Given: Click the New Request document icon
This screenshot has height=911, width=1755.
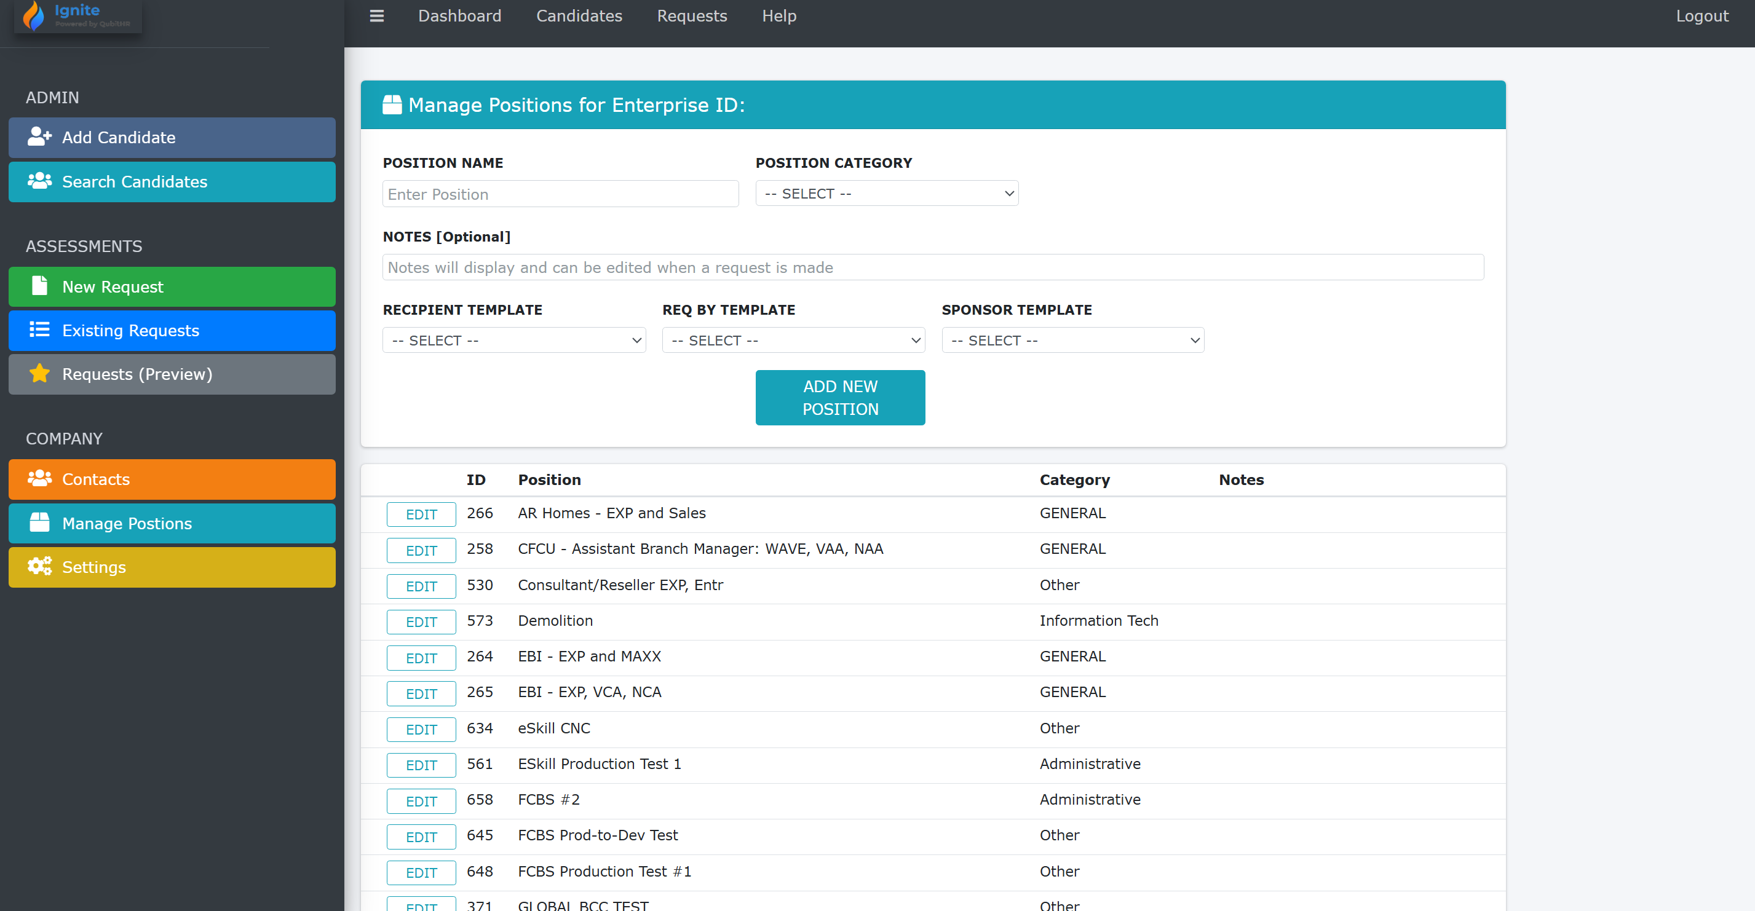Looking at the screenshot, I should 39,286.
